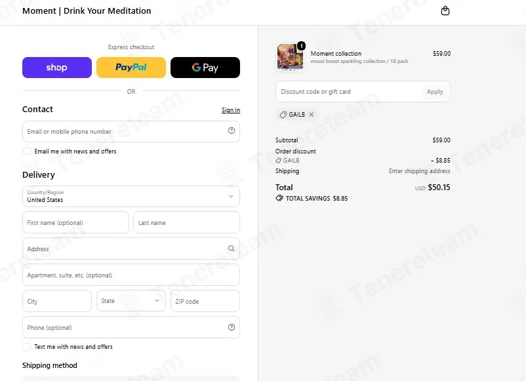Open the Moment collection product thumbnail
This screenshot has width=526, height=381.
point(290,57)
